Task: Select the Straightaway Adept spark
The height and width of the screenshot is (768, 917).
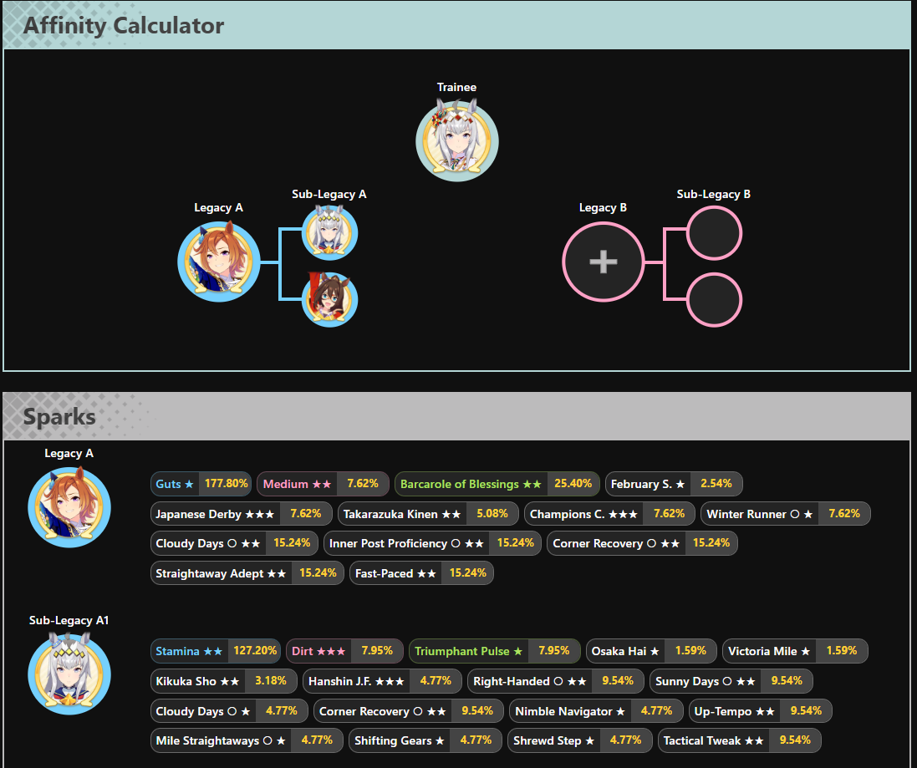Action: 247,572
